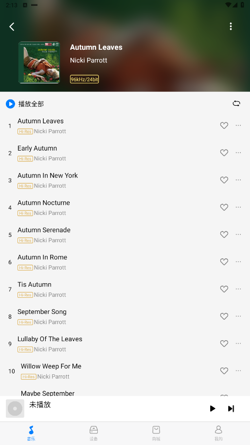Expand more options for Autumn Nocturne
This screenshot has width=250, height=445.
(238, 207)
